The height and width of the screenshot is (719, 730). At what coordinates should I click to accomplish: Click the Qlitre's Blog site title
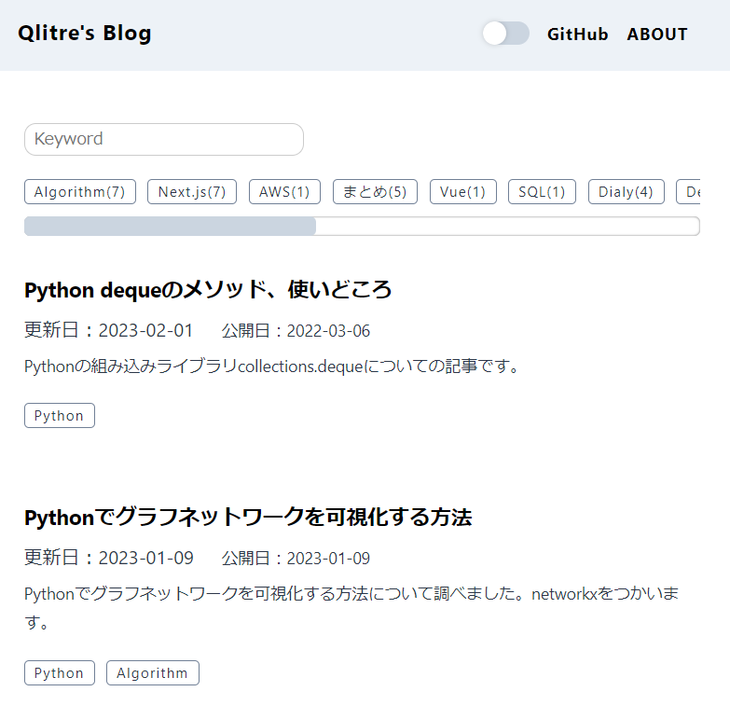(85, 33)
